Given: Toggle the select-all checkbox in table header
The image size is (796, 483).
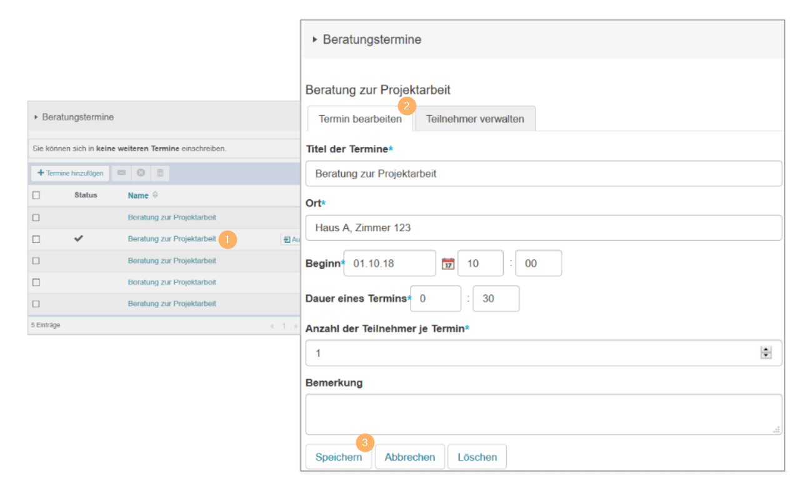Looking at the screenshot, I should pos(36,196).
